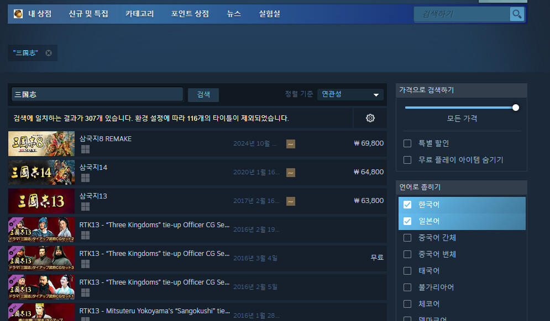The image size is (550, 321).
Task: Open 삼국지8 REMAKE title link
Action: point(106,139)
